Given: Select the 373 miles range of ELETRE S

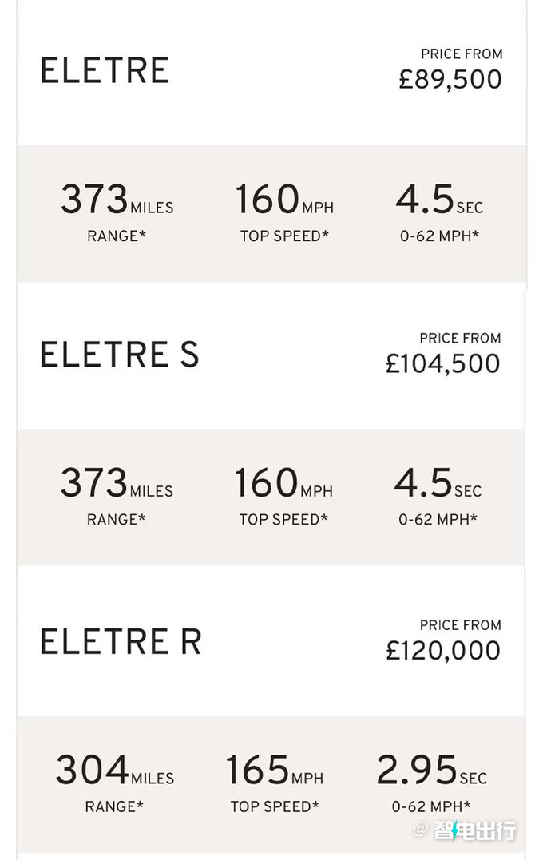Looking at the screenshot, I should pos(117,482).
